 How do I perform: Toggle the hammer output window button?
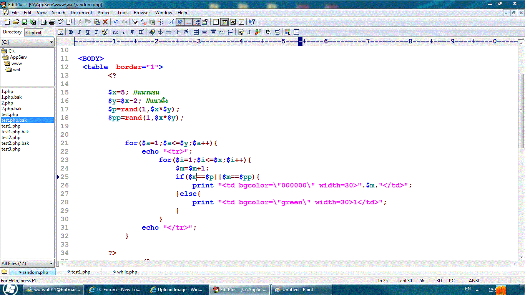(x=233, y=22)
